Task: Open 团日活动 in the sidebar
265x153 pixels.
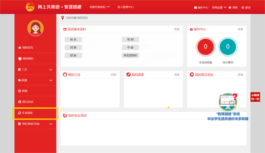Action: tap(35, 102)
